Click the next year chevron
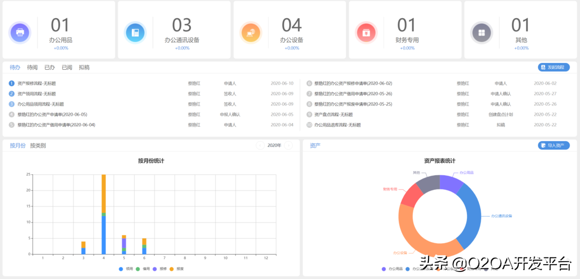Screen dimensions: 580x279 coord(289,145)
